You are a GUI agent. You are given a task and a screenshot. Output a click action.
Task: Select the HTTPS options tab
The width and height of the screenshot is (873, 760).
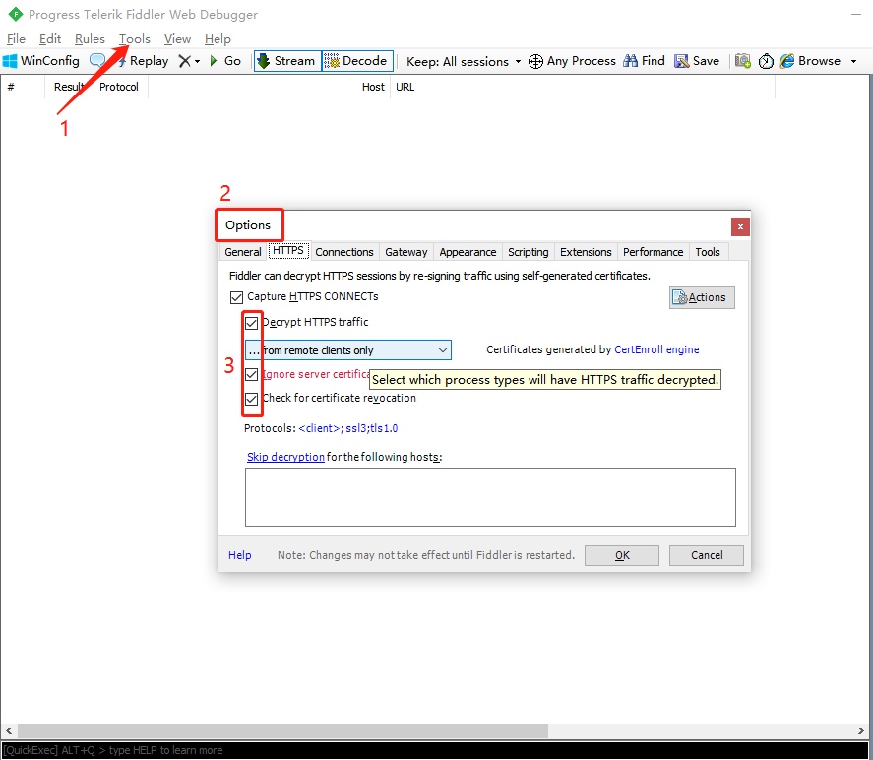point(288,251)
